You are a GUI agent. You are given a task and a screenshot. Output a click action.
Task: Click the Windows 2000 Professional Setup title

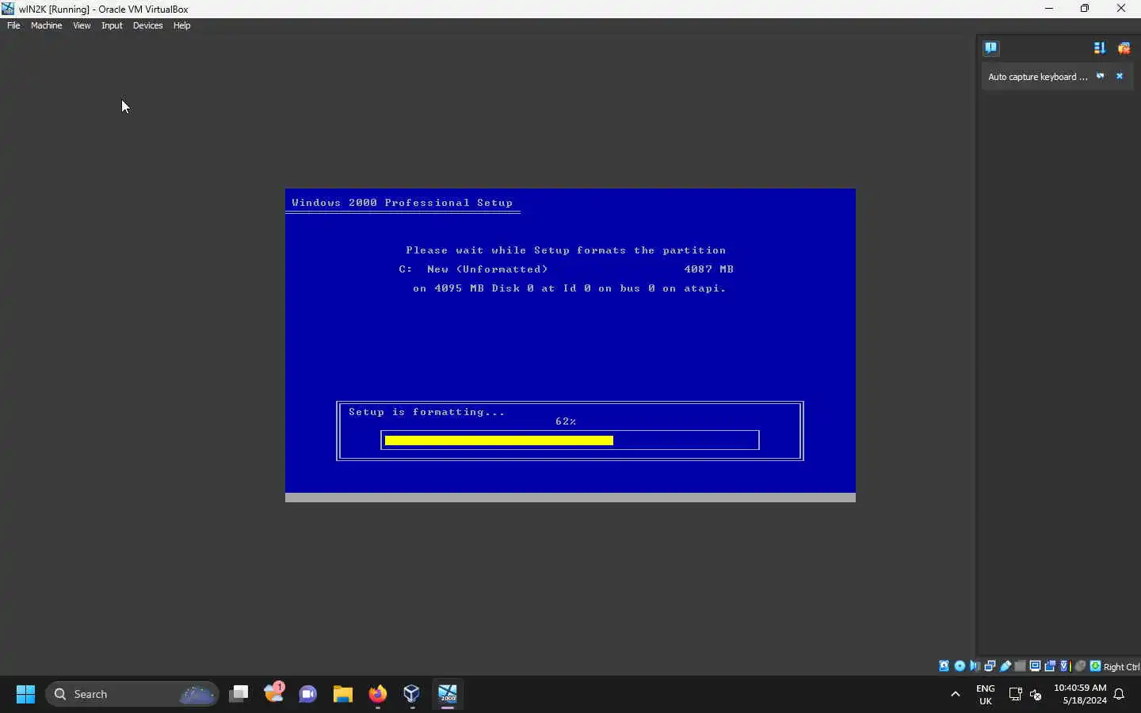[x=403, y=203]
